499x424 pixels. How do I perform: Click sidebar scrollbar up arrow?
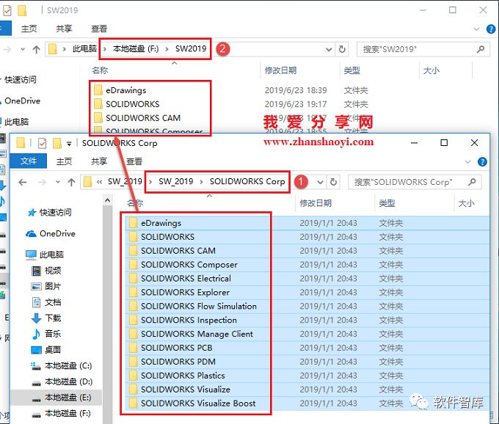pos(107,200)
